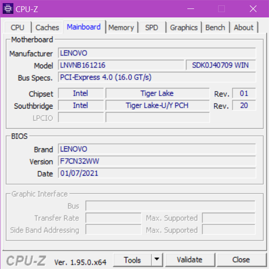Viewport: 269px width, 269px height.
Task: Switch to the CPU tab
Action: (x=17, y=28)
